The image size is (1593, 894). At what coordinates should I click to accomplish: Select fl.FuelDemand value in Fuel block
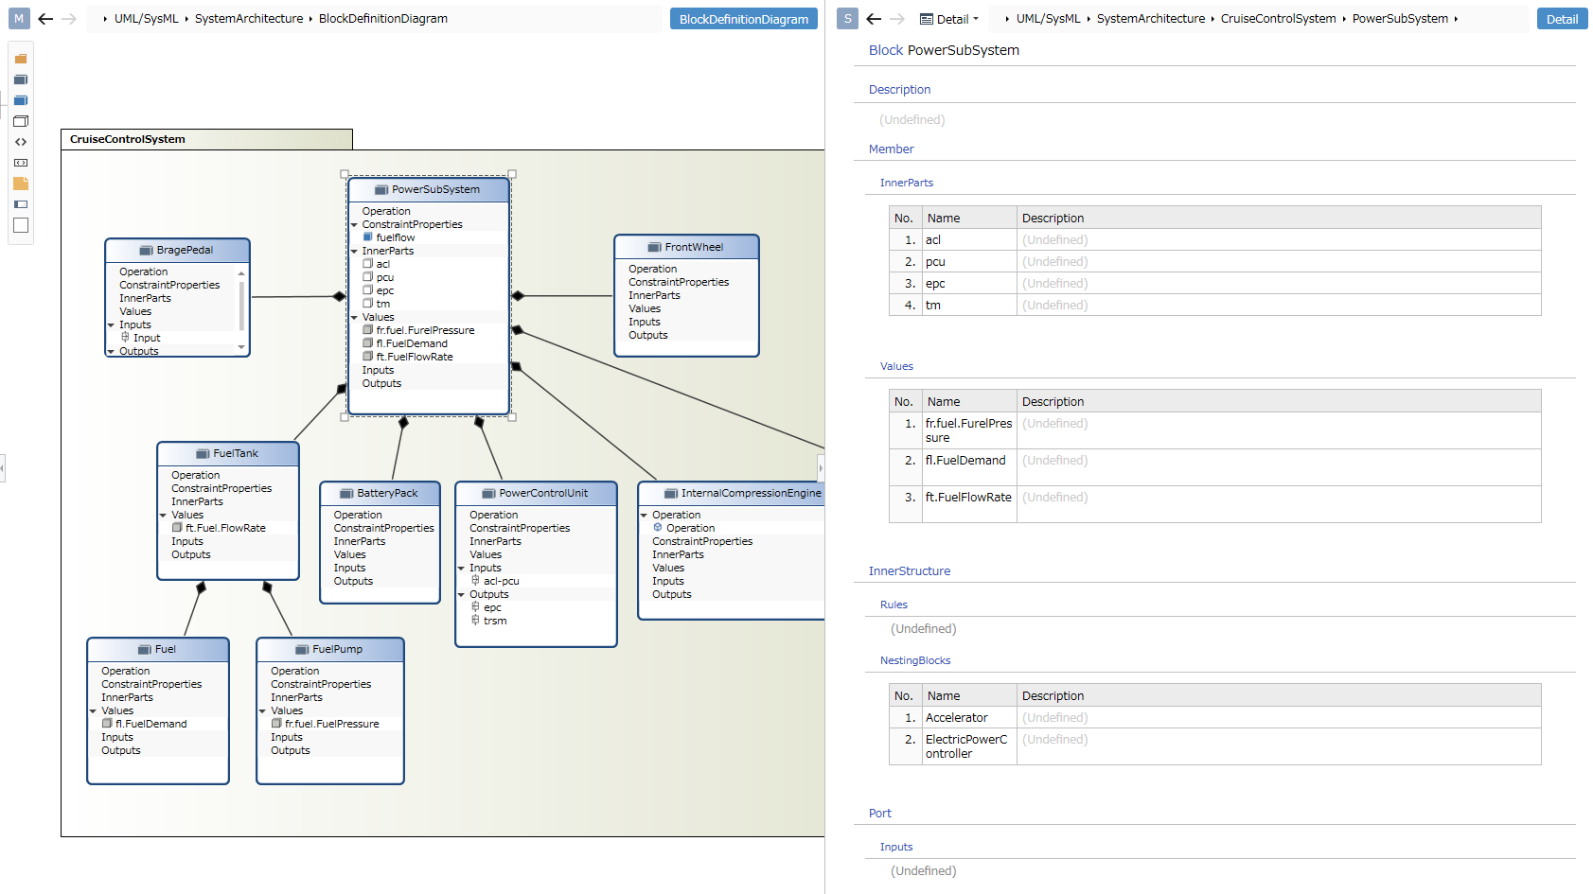pyautogui.click(x=151, y=724)
